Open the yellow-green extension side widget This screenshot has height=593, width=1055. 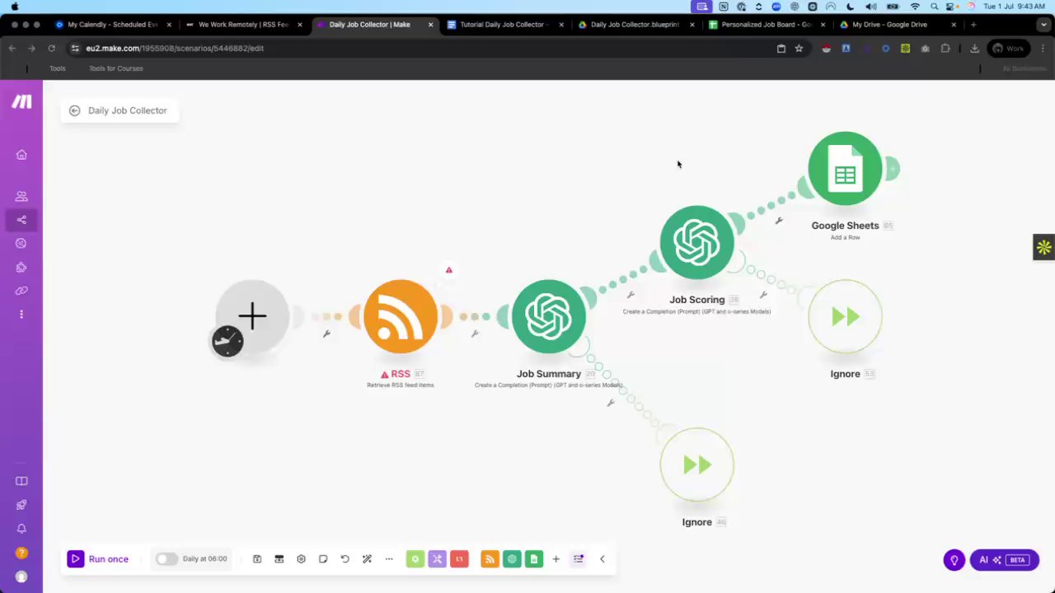click(x=1044, y=247)
